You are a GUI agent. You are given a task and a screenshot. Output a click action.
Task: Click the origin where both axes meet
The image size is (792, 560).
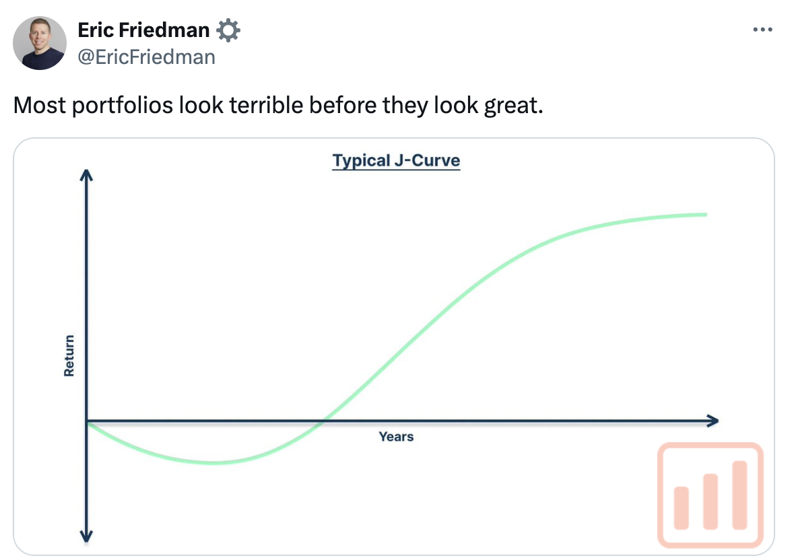[x=87, y=421]
